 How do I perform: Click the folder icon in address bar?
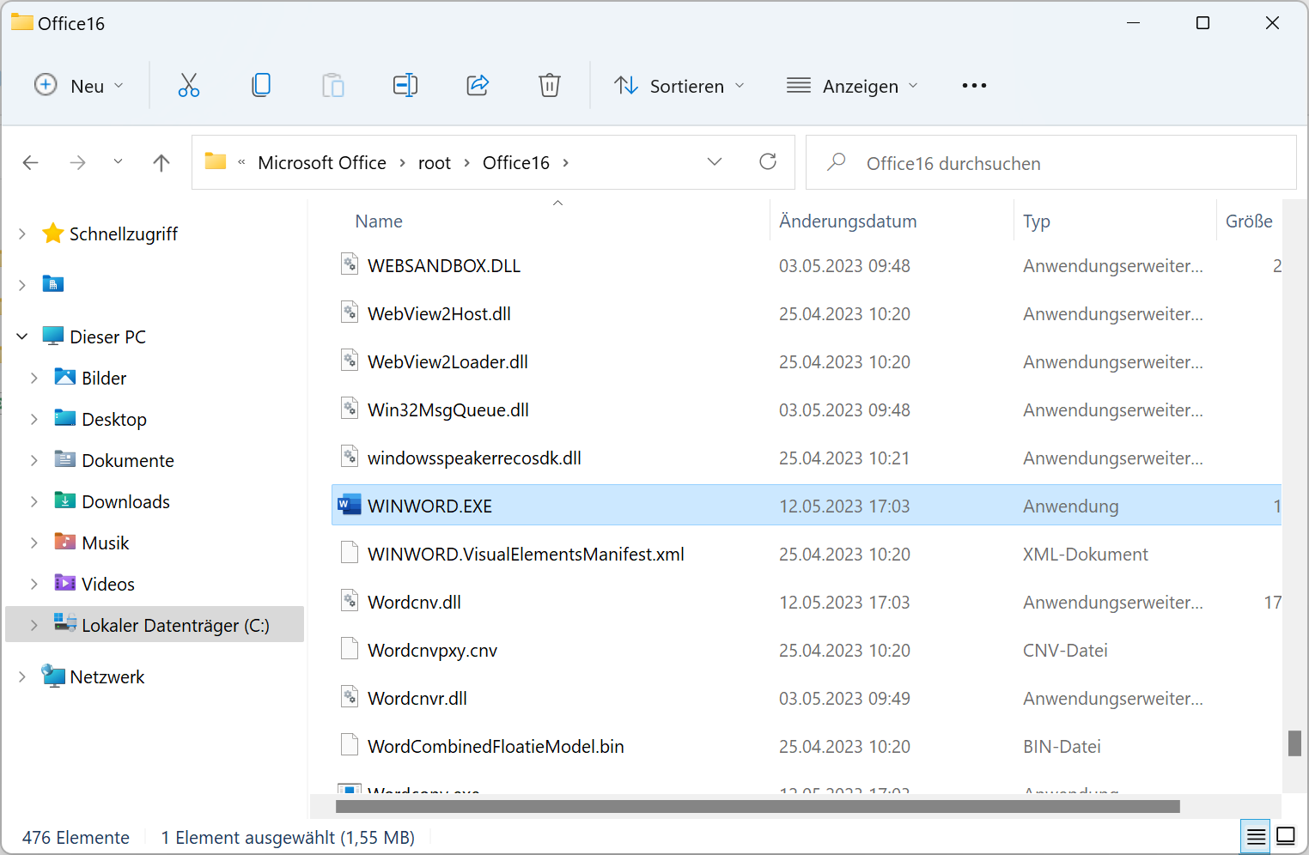pos(216,161)
